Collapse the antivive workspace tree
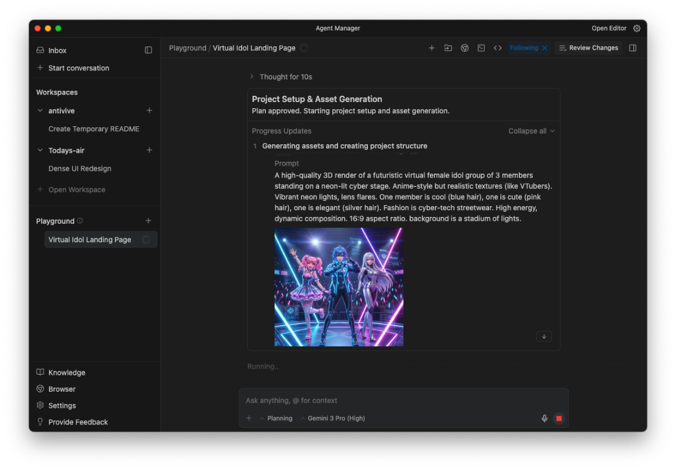Screen dimensions: 676x470 coord(40,111)
